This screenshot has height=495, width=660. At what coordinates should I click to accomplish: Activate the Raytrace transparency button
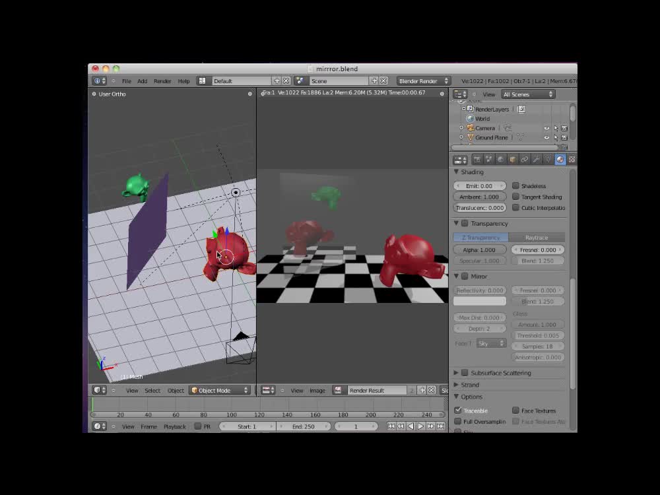[539, 237]
